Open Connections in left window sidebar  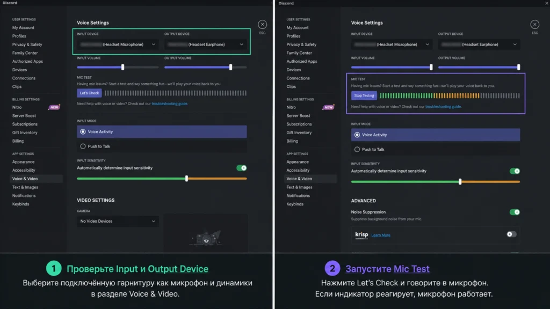point(24,78)
